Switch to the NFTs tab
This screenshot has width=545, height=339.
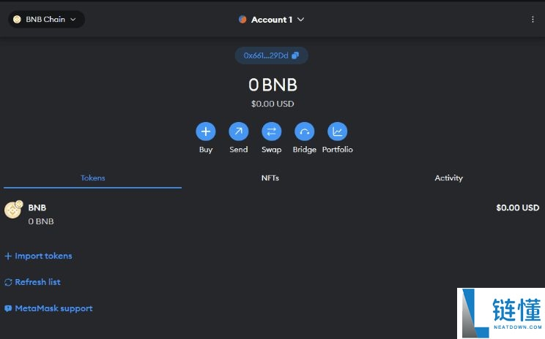(270, 178)
